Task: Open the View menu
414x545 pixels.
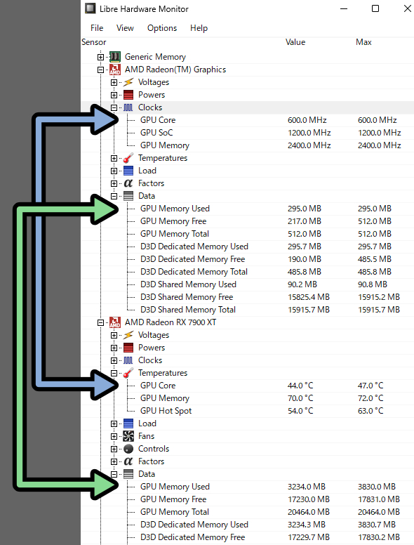Action: tap(125, 28)
